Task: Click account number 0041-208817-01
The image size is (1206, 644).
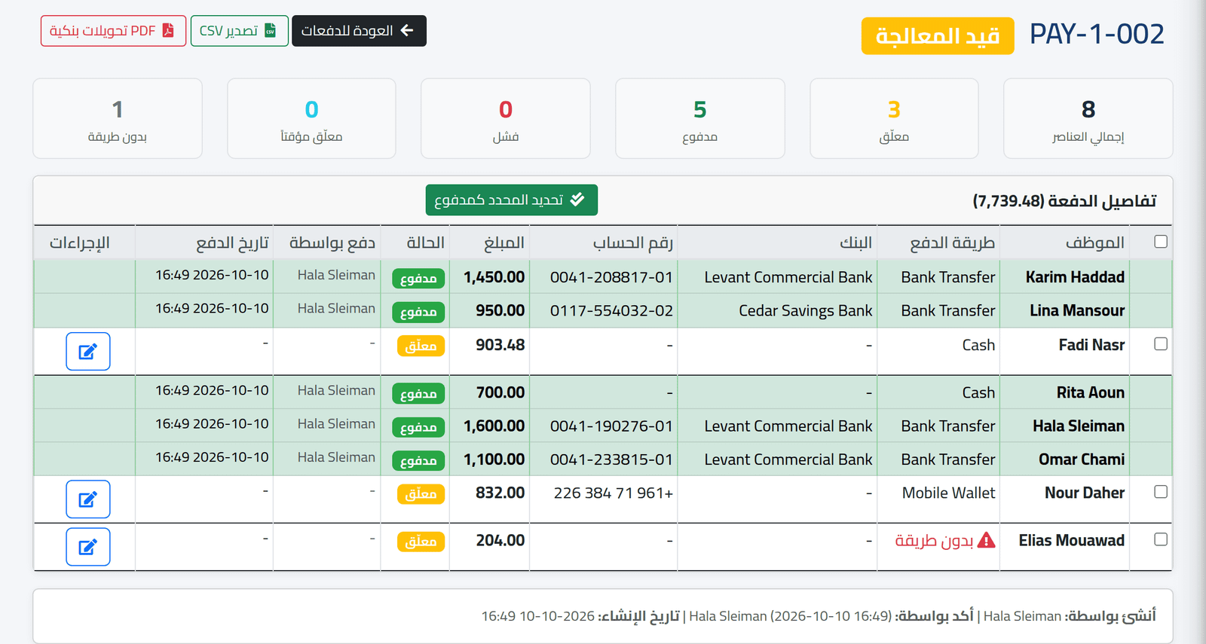Action: [x=611, y=277]
